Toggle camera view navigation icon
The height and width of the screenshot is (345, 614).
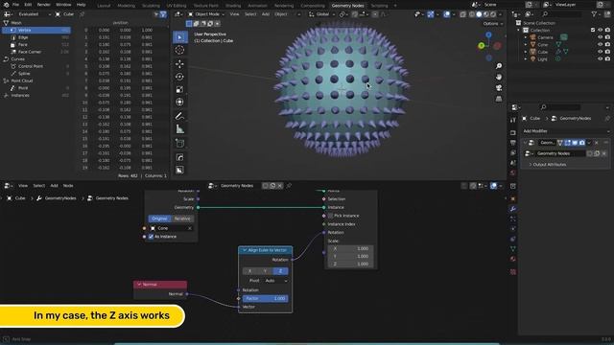499,88
